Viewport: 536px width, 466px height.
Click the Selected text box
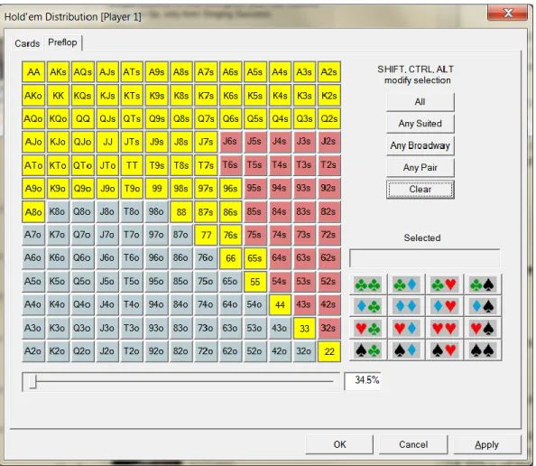point(424,258)
